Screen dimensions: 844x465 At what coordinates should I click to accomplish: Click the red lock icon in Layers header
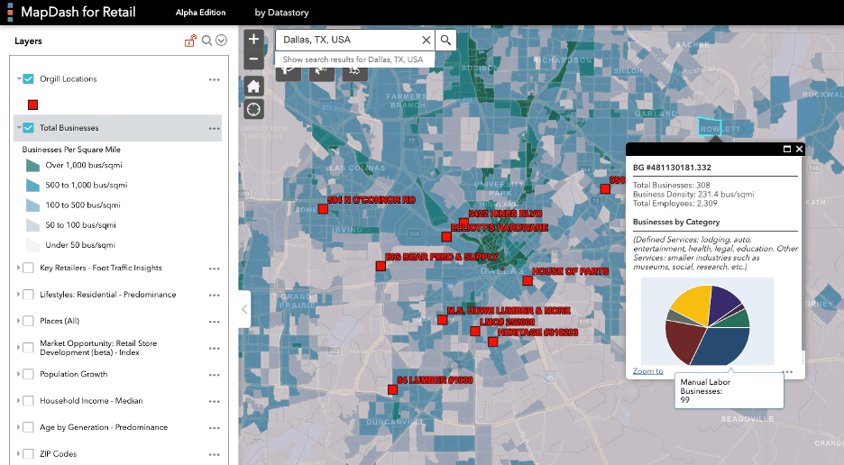point(190,41)
